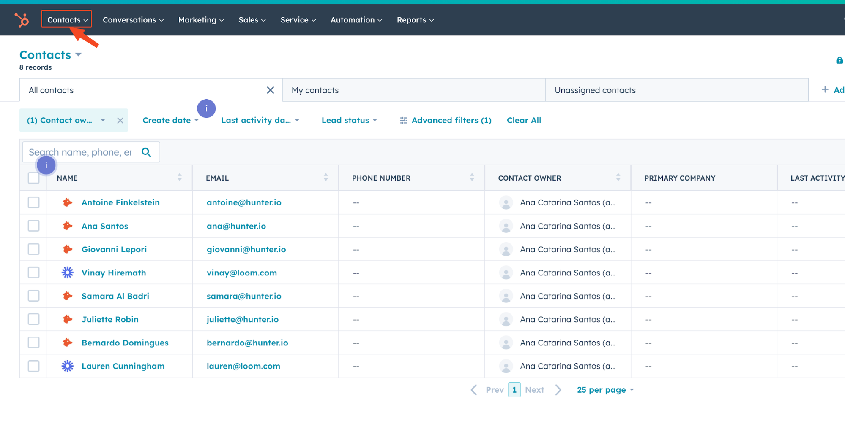Expand the Contacts heading dropdown
The height and width of the screenshot is (421, 845).
[x=78, y=55]
